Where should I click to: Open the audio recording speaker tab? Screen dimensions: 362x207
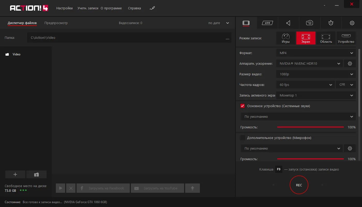click(x=288, y=23)
